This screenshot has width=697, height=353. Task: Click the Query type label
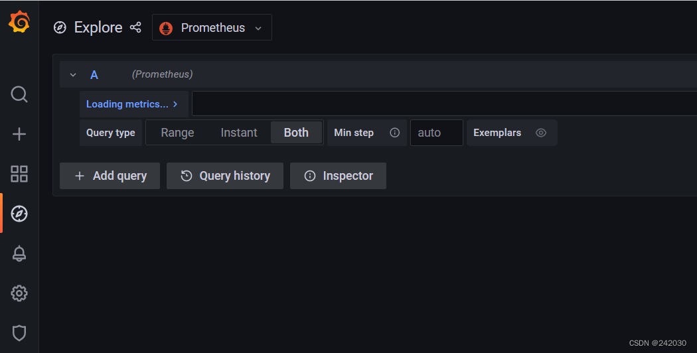click(111, 133)
